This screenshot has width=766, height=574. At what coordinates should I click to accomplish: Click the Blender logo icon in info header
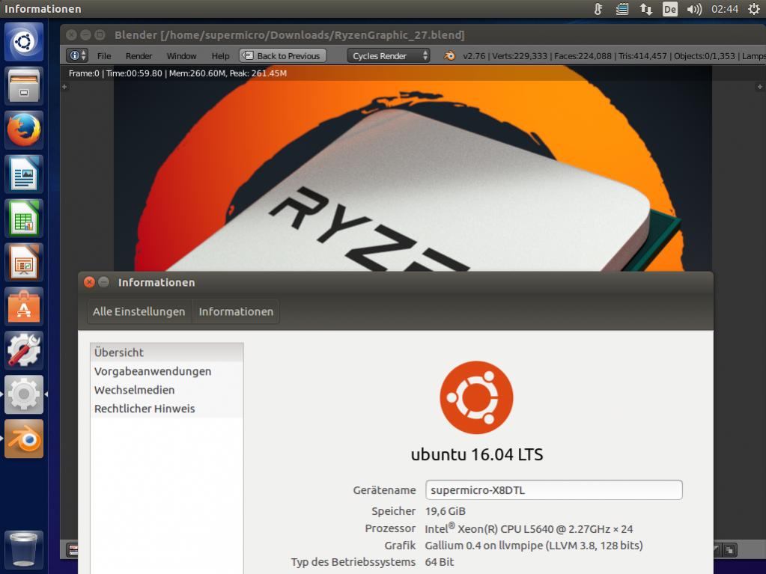449,55
